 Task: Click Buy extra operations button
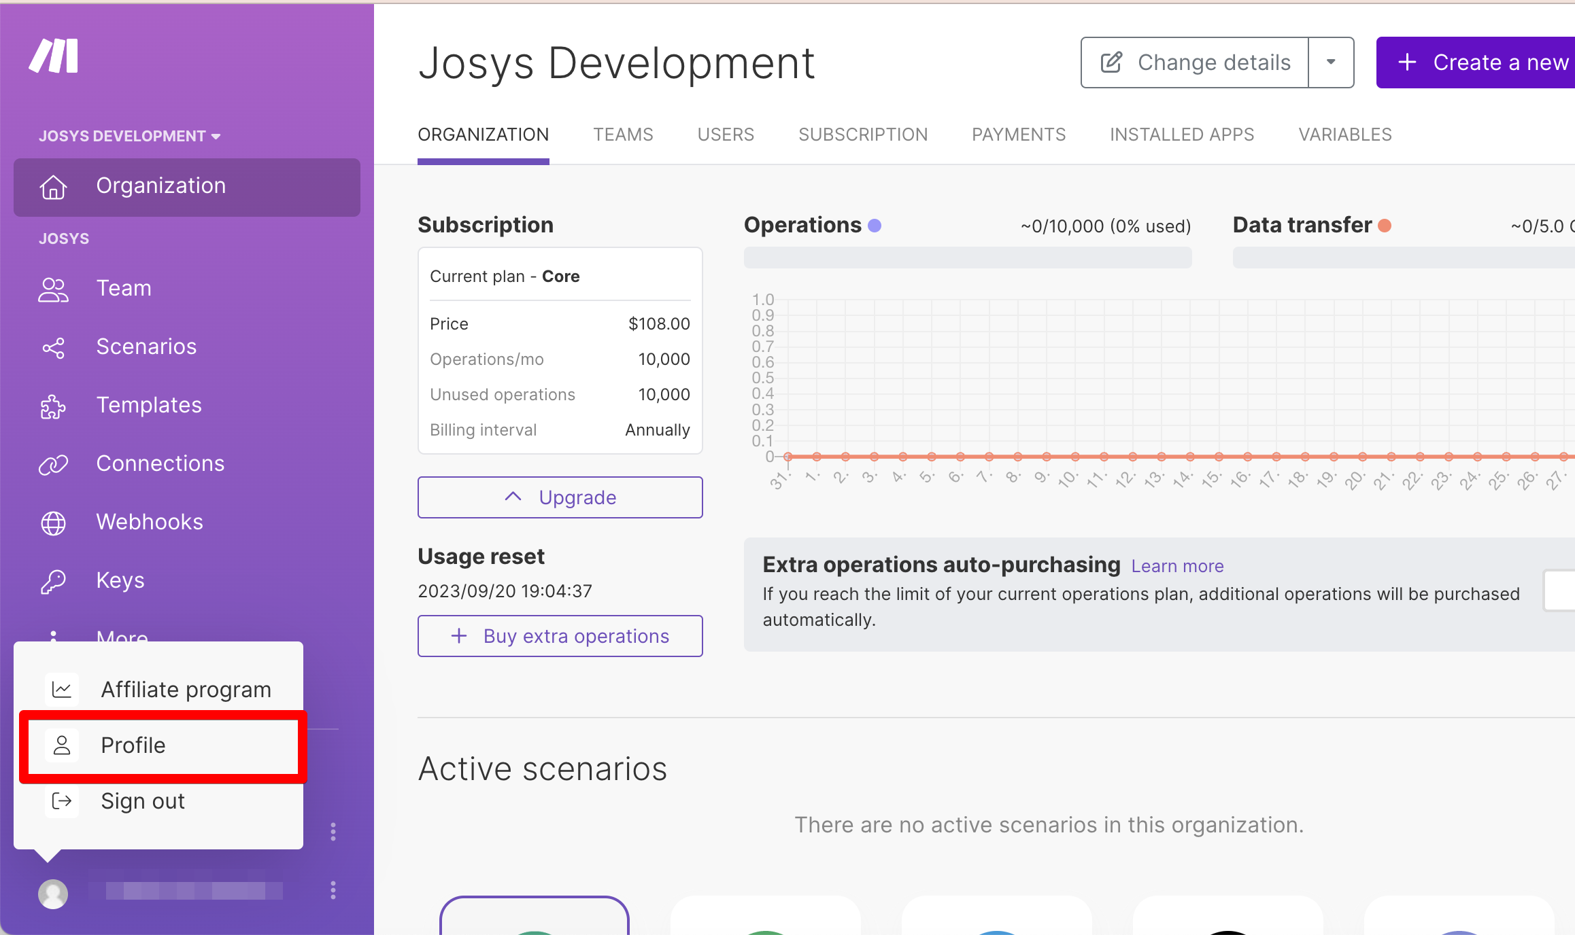click(560, 636)
